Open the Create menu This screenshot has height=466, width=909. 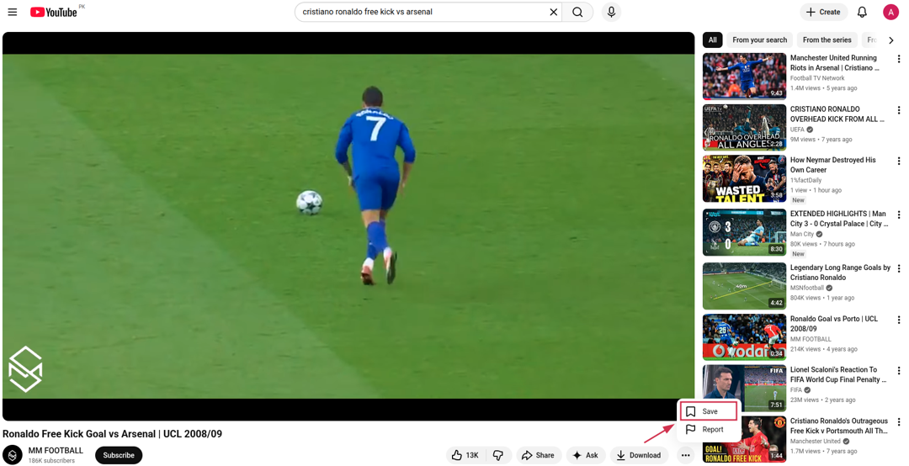click(x=822, y=12)
